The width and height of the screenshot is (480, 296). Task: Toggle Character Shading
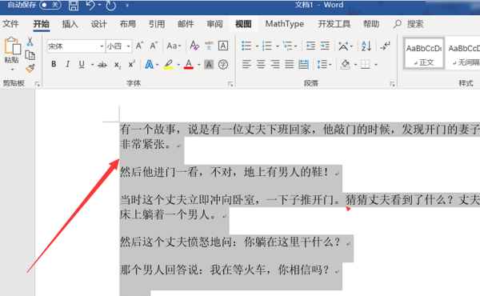tap(209, 65)
